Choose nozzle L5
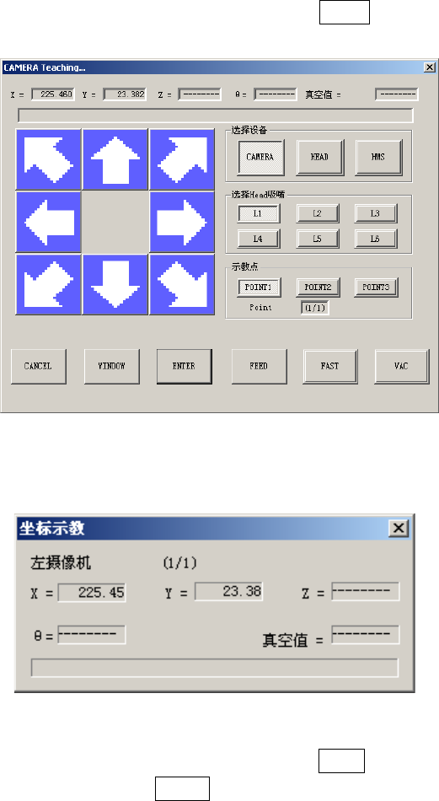 pyautogui.click(x=318, y=239)
